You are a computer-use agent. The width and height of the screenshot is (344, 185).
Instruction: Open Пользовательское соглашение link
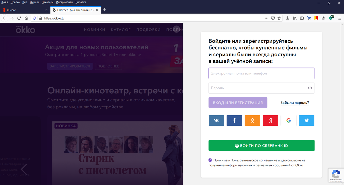click(254, 160)
